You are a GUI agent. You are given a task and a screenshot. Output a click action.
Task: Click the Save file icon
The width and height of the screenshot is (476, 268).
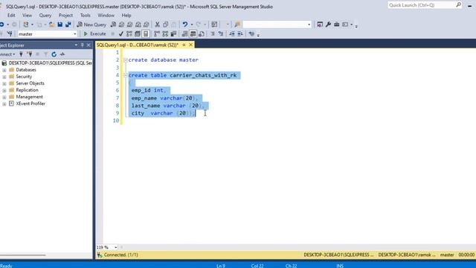[59, 25]
